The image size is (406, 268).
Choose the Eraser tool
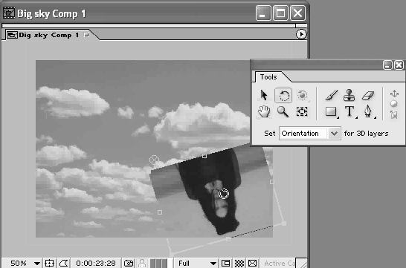pos(367,95)
